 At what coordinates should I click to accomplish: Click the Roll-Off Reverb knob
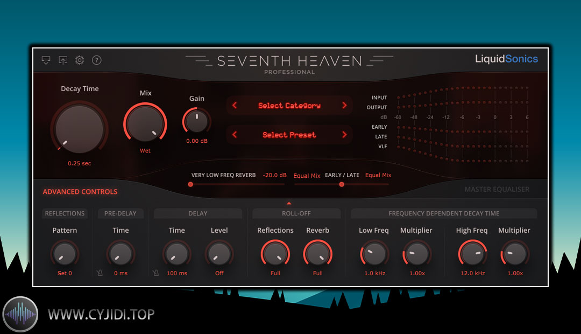coord(317,254)
